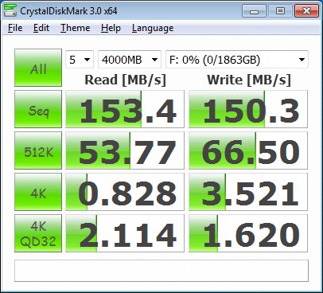This screenshot has height=293, width=323.
Task: Open the Edit menu
Action: coord(41,28)
